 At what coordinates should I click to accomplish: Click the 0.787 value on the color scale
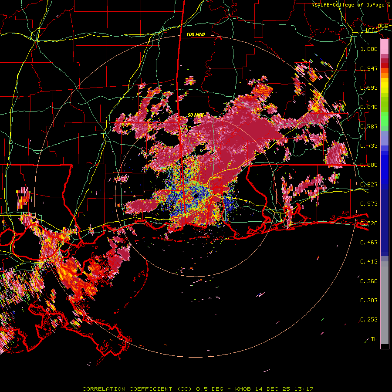click(369, 126)
